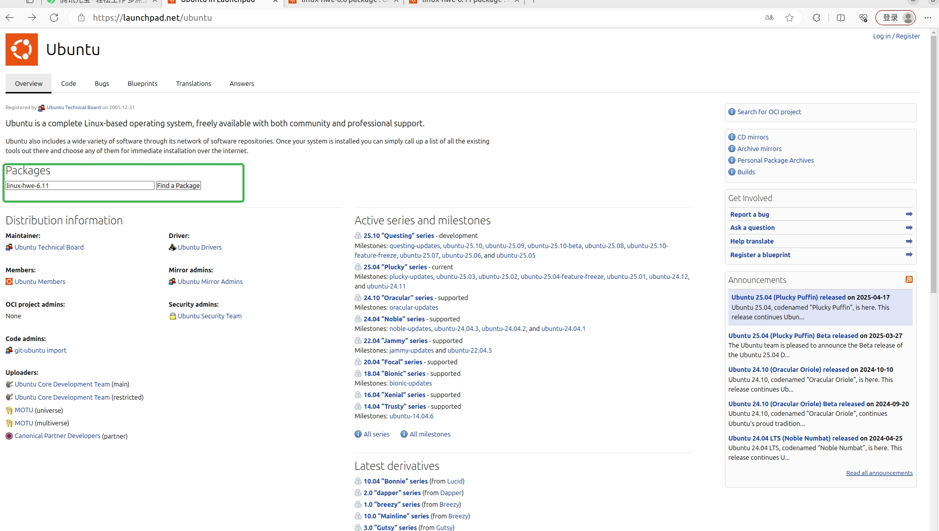Image resolution: width=939 pixels, height=531 pixels.
Task: Open 24.04 "Noble" series link
Action: (x=394, y=319)
